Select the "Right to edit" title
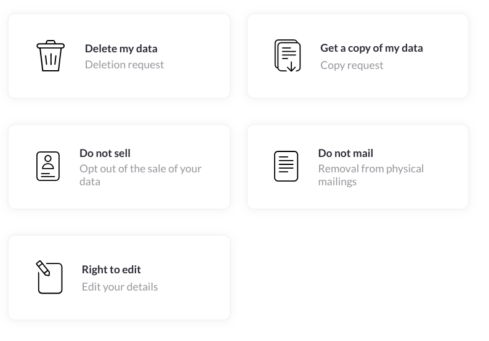The height and width of the screenshot is (341, 489). [111, 270]
